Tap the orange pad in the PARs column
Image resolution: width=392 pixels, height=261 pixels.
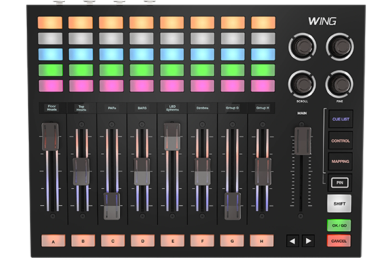click(111, 22)
